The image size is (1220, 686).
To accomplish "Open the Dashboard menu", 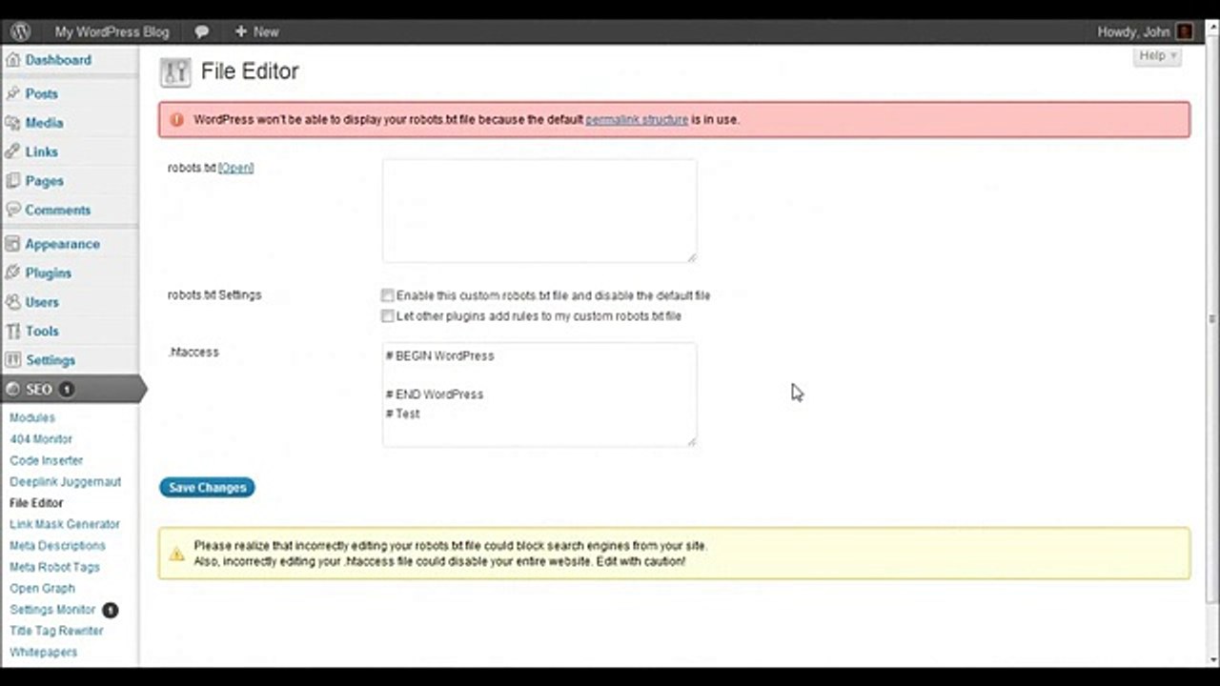I will pos(58,60).
